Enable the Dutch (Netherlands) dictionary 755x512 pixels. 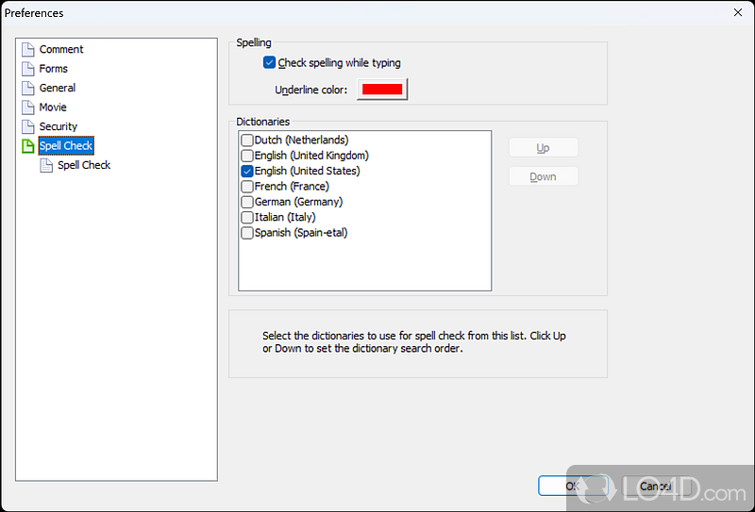point(247,140)
